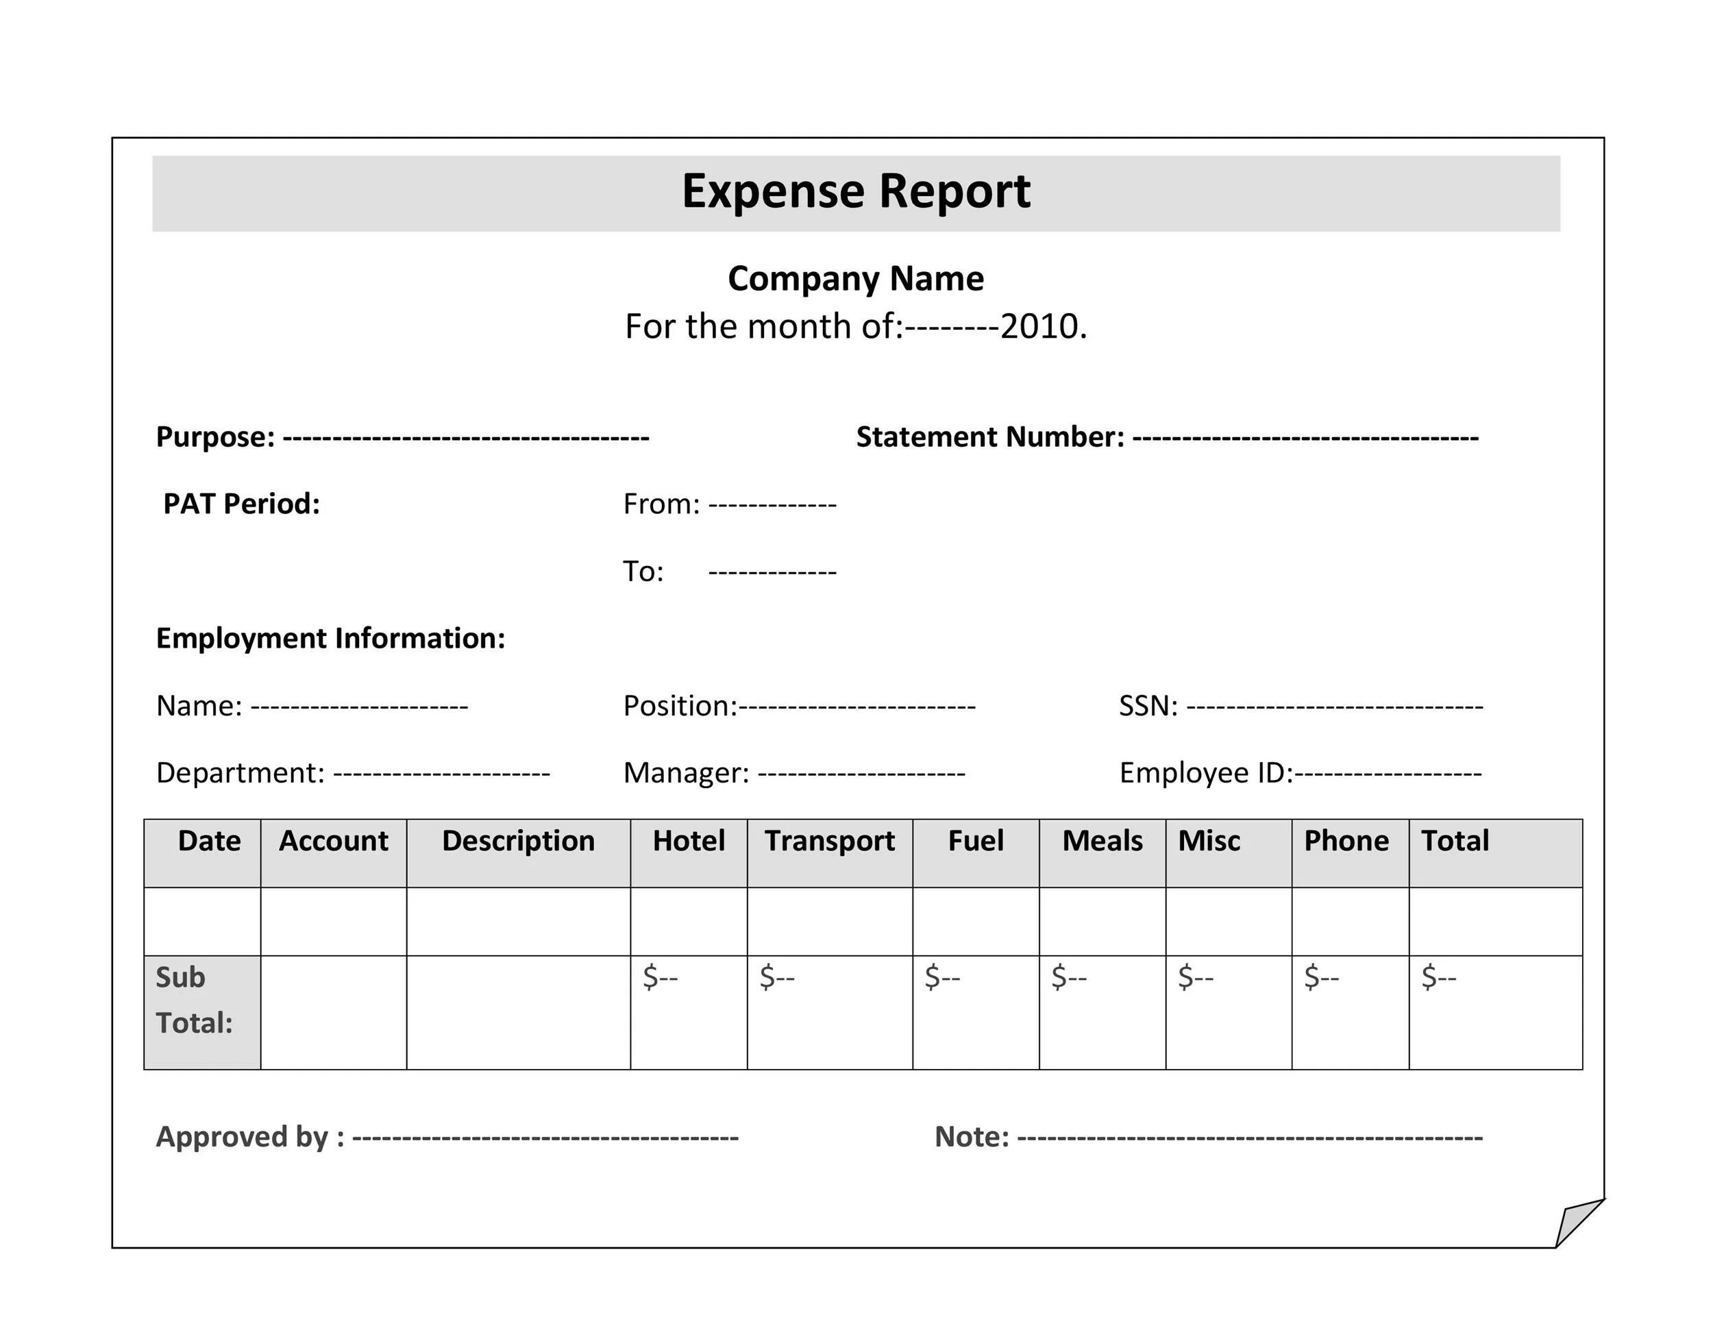1713x1324 pixels.
Task: Click the To date blank
Action: point(772,572)
